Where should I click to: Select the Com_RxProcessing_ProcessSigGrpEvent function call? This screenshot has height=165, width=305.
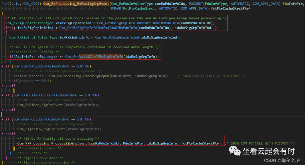pos(52,144)
